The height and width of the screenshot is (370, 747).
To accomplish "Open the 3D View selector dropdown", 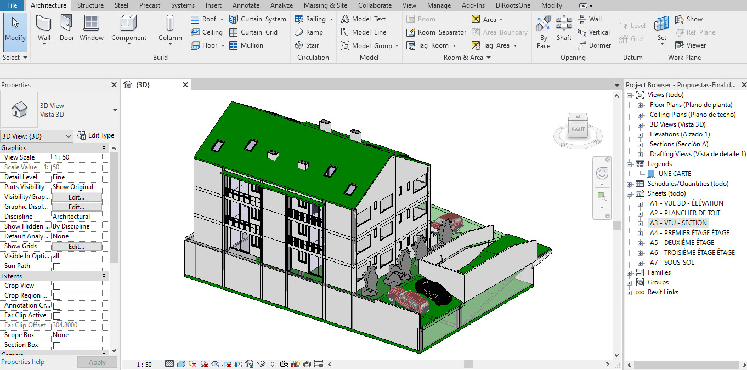I will 37,136.
